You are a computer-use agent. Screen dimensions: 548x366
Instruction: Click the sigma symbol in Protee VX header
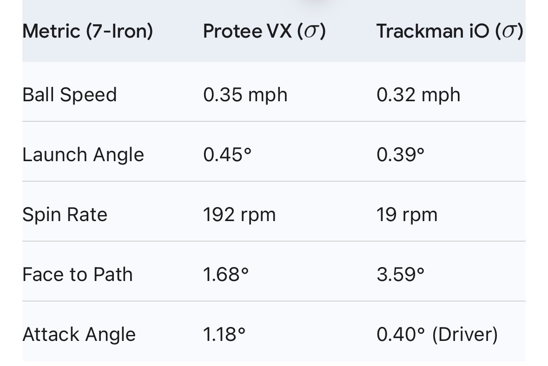311,32
